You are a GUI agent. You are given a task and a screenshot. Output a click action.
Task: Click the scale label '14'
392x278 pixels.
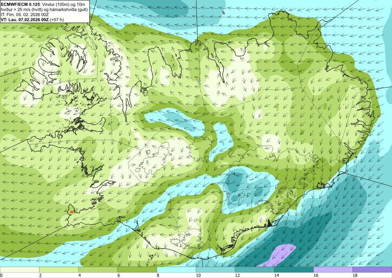click(x=276, y=276)
